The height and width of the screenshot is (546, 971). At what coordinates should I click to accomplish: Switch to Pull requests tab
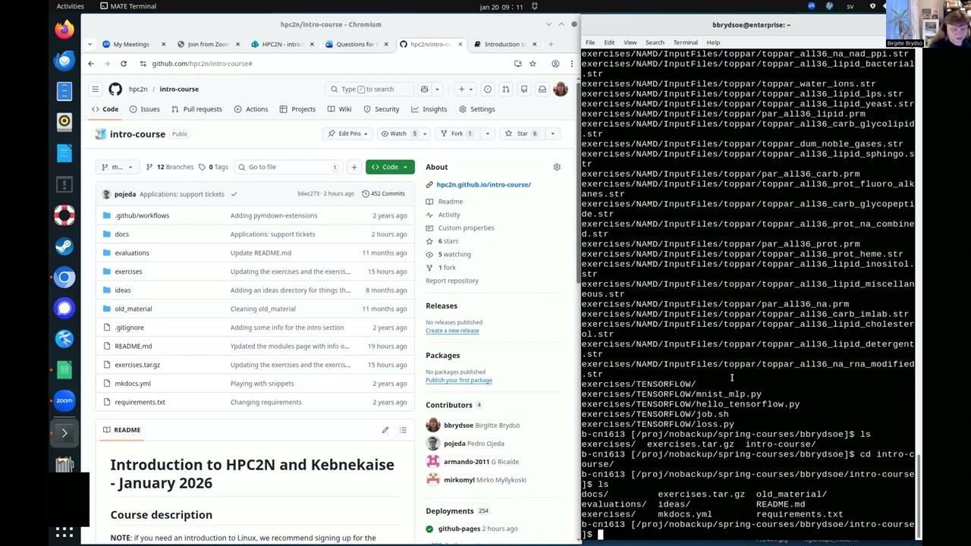(x=196, y=109)
